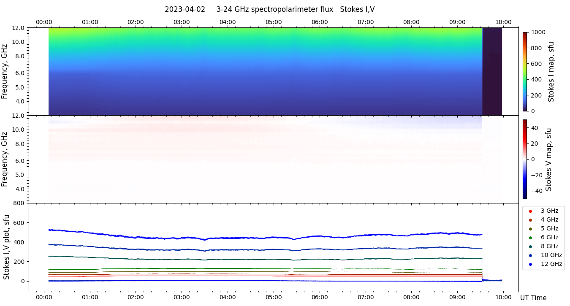Click the 8 GHz legend marker dot

(530, 246)
